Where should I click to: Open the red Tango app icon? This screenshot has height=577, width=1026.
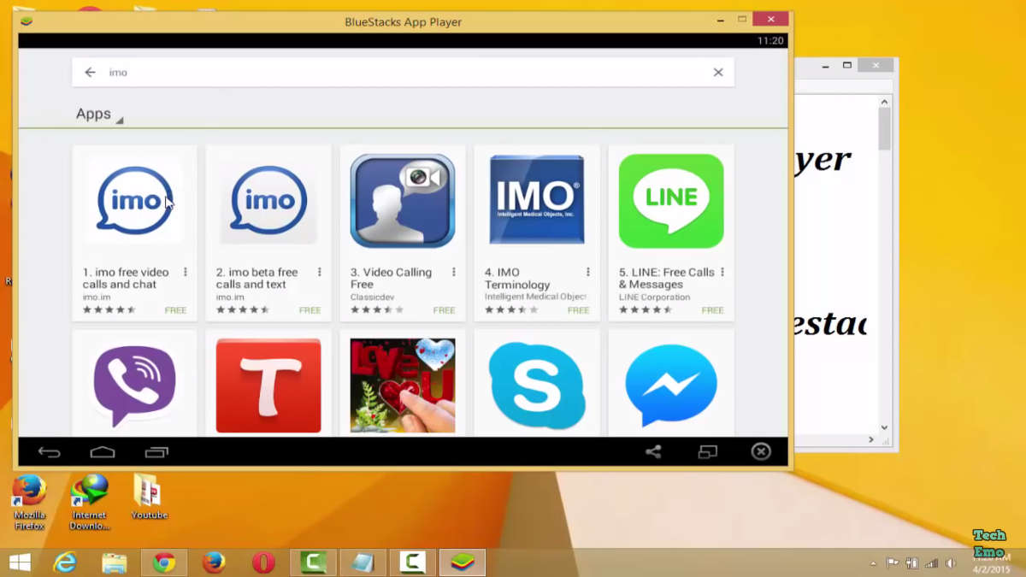click(268, 386)
